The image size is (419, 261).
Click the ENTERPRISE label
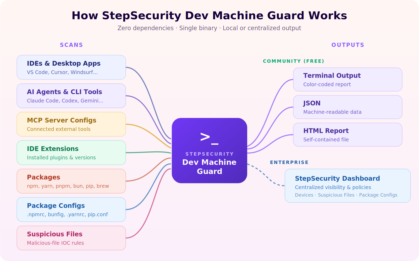(289, 162)
